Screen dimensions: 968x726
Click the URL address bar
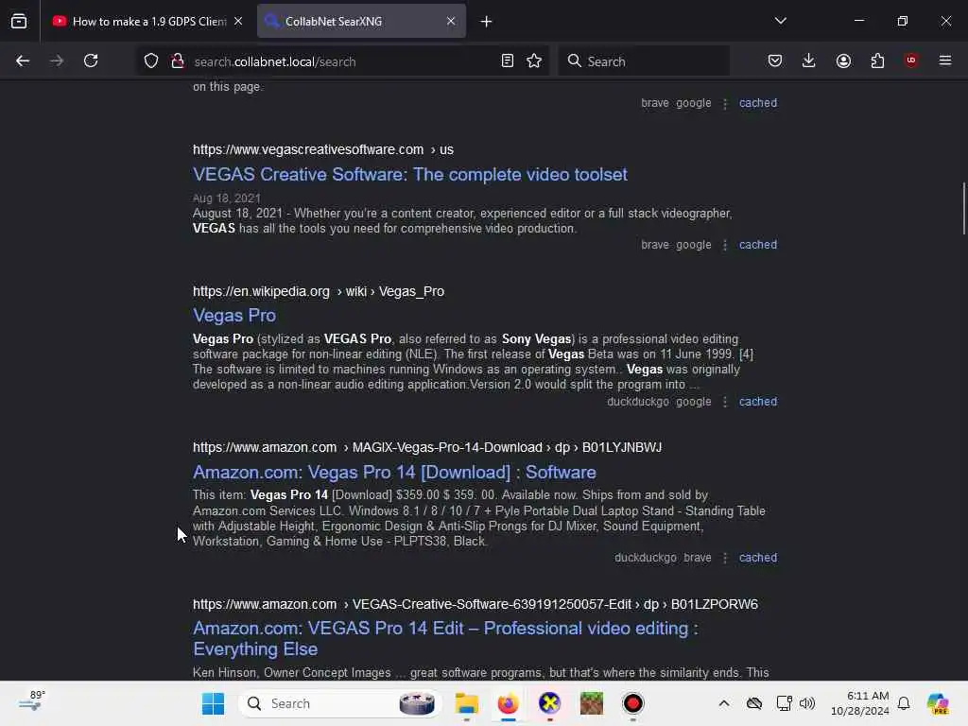click(x=342, y=61)
